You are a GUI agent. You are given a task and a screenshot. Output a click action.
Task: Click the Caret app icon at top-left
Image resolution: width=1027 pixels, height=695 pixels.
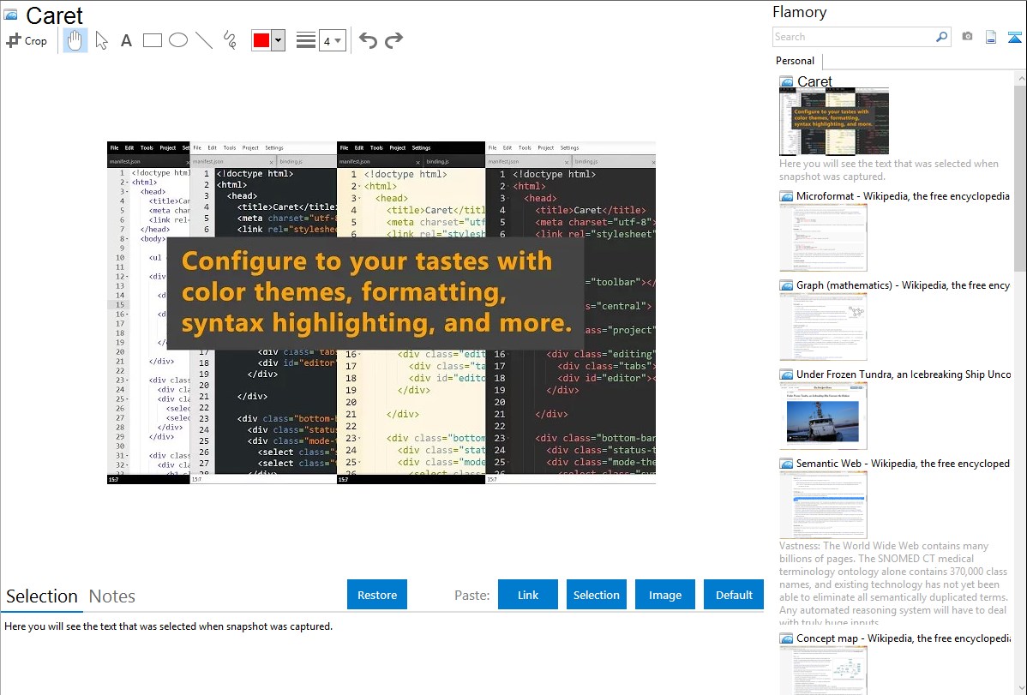pos(10,15)
